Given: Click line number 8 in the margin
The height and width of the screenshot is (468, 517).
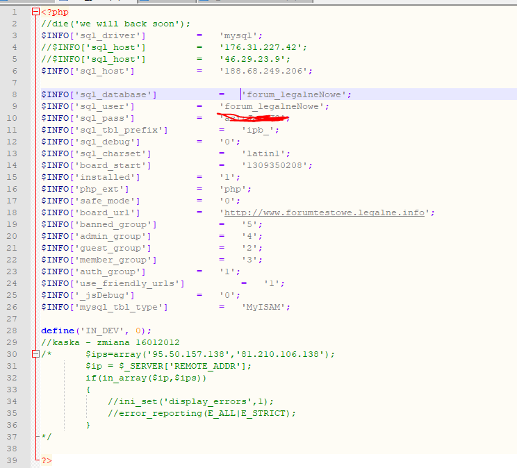Looking at the screenshot, I should point(14,94).
